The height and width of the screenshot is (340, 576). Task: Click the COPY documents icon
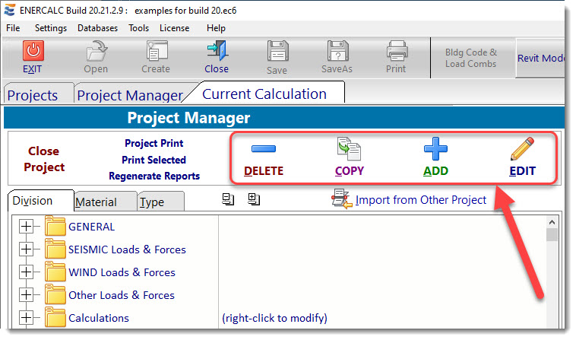click(x=350, y=148)
